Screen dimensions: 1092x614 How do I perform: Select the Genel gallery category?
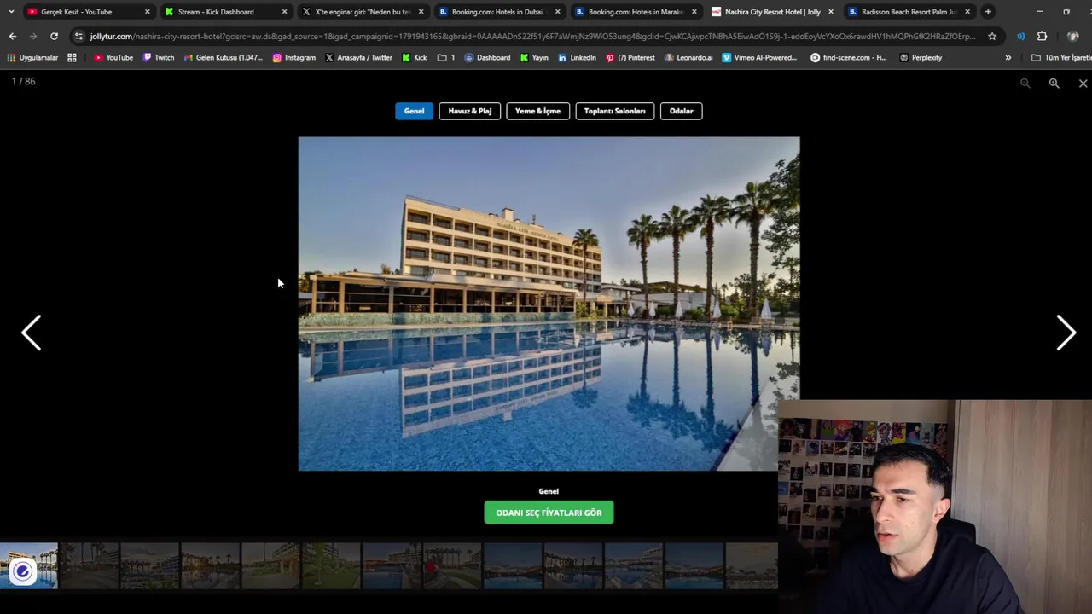(414, 111)
